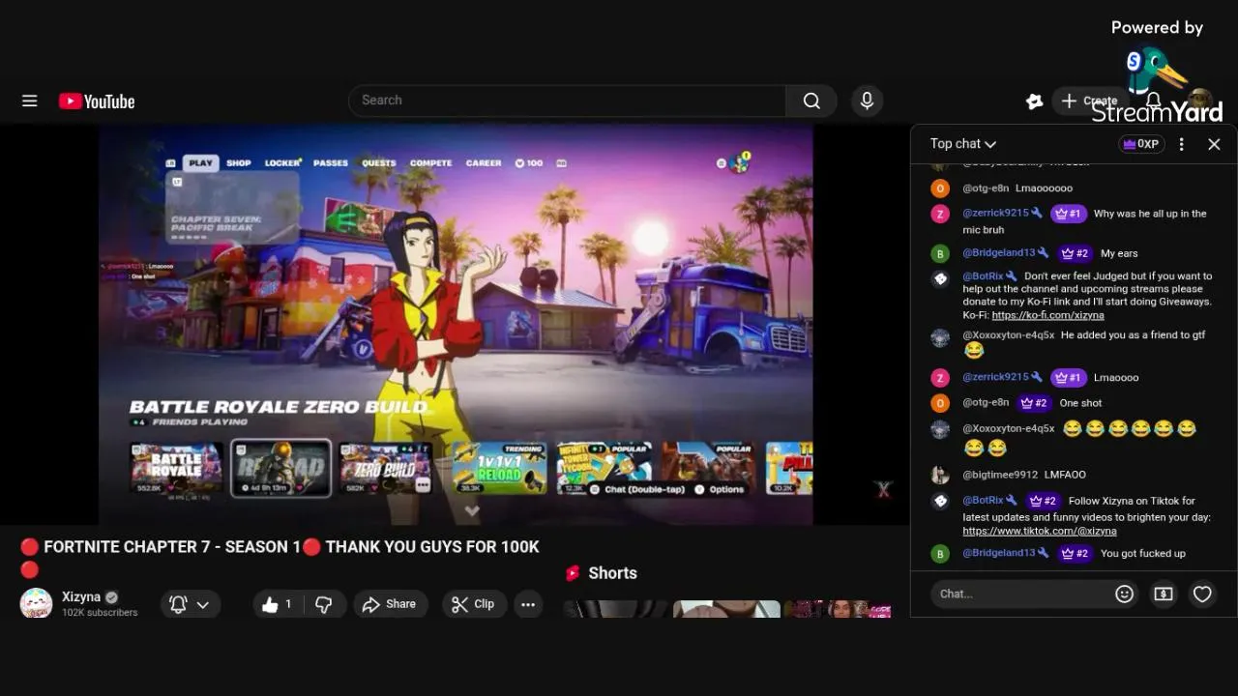Start voice search with microphone icon
This screenshot has height=696, width=1238.
pos(867,101)
